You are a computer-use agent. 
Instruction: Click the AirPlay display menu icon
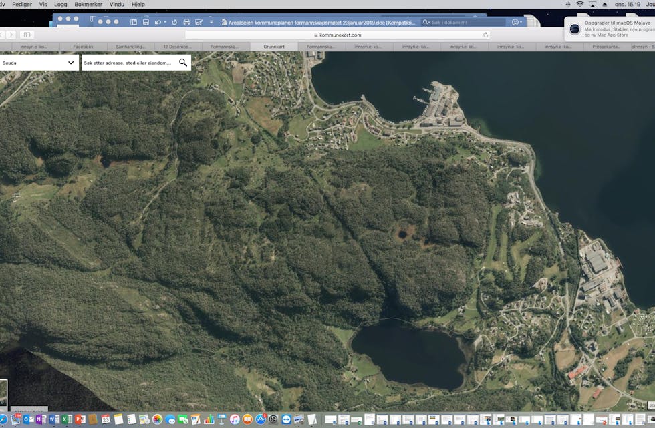pos(592,4)
